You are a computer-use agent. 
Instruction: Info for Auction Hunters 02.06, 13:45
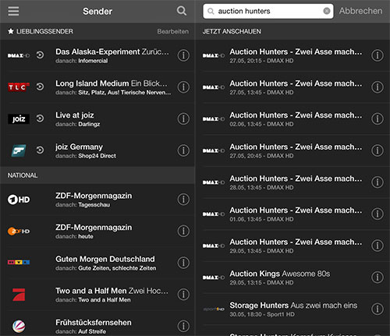click(x=378, y=118)
